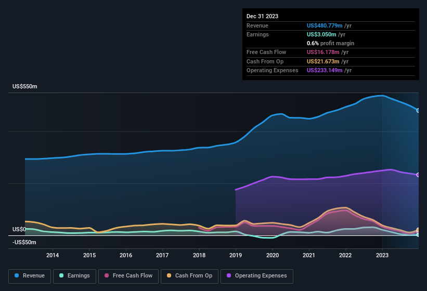Select the 2019 x-axis year label
Viewport: 427px width, 291px height.
[236, 255]
